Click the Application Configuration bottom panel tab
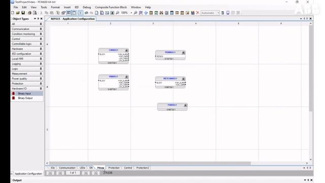325x183 pixels. click(28, 174)
